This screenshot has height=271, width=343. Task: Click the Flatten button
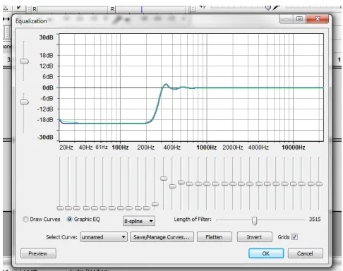(214, 237)
